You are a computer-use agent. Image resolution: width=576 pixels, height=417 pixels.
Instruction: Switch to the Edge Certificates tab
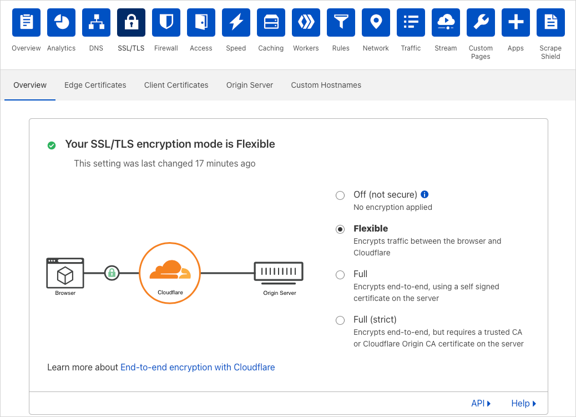(x=95, y=85)
